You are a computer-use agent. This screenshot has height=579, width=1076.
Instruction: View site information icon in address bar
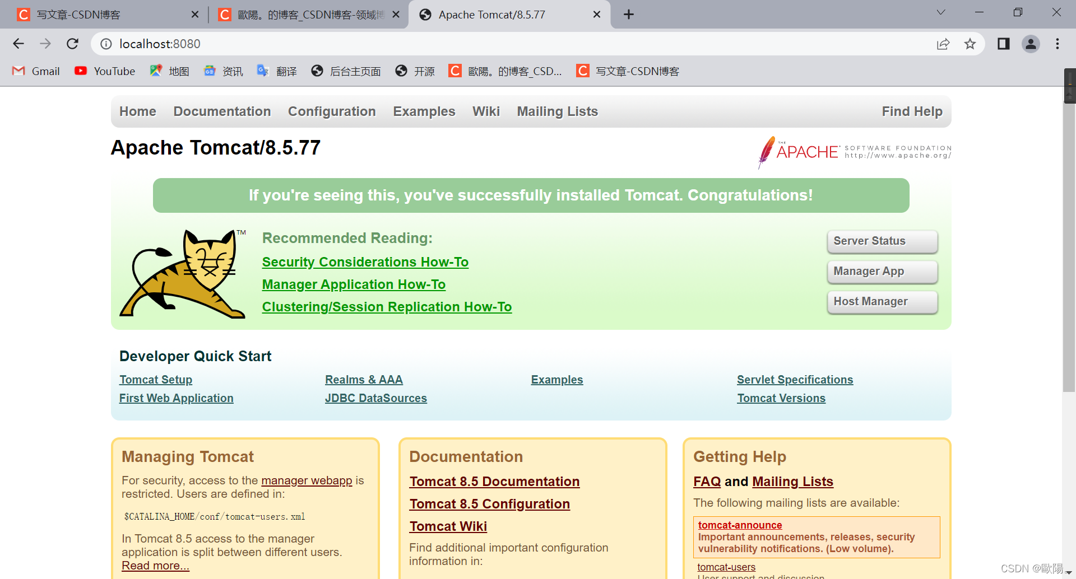pyautogui.click(x=106, y=44)
